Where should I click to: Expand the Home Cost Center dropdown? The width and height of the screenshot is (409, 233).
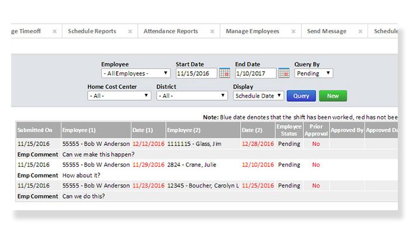(x=119, y=96)
